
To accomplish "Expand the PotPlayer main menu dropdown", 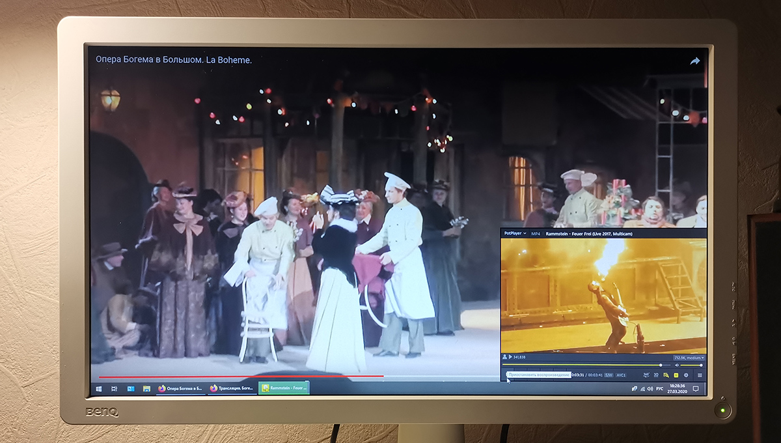I will click(515, 233).
